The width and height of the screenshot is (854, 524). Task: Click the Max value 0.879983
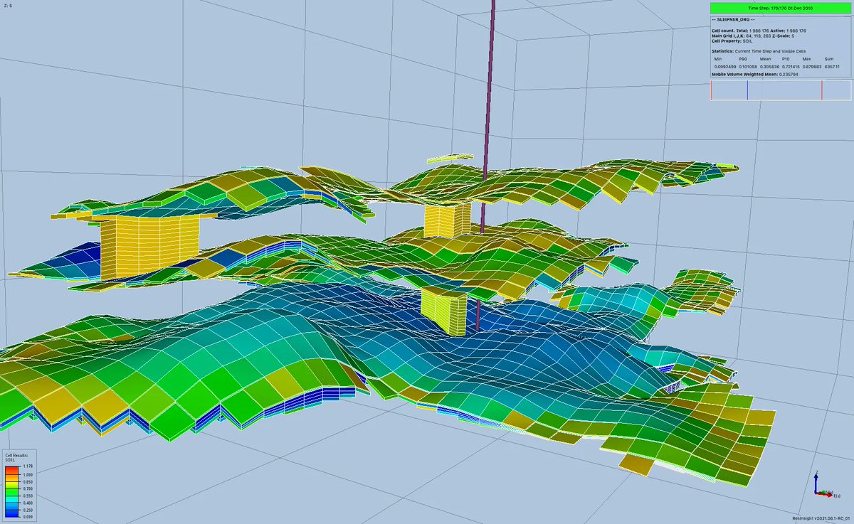[812, 67]
